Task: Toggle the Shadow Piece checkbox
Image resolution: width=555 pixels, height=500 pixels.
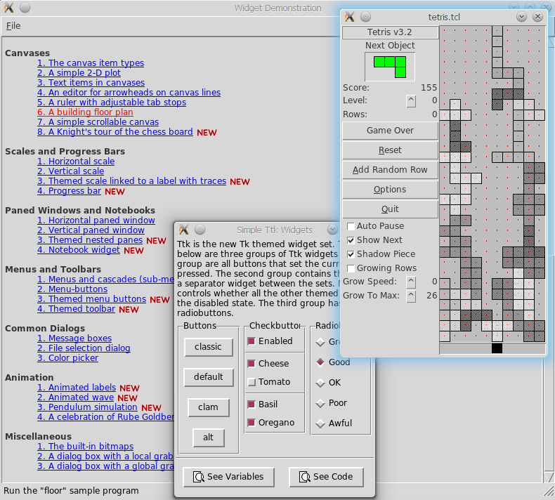Action: [x=351, y=254]
